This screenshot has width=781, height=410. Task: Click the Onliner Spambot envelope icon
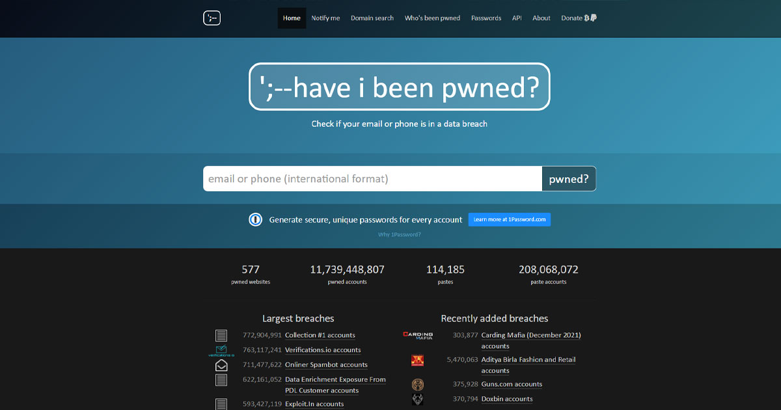point(221,365)
